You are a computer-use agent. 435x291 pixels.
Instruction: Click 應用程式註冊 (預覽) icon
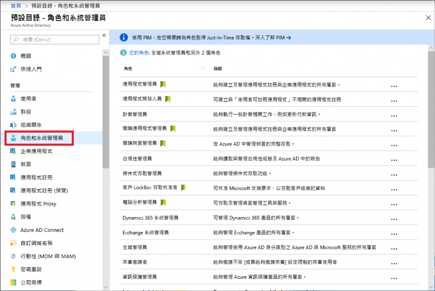(13, 191)
